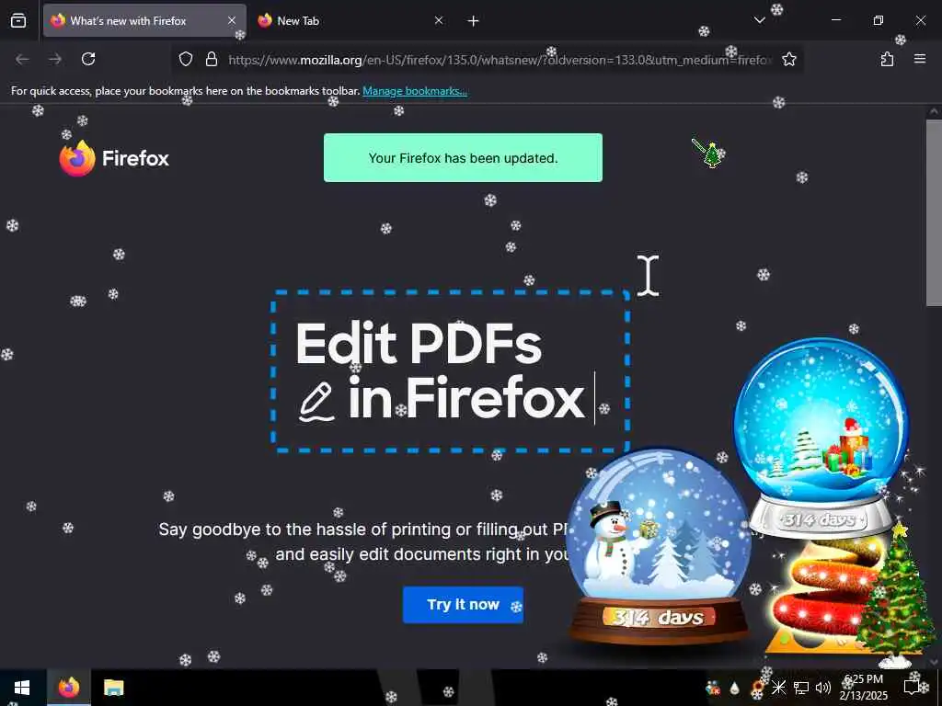Click the blue gifts snow globe widget

(x=821, y=437)
